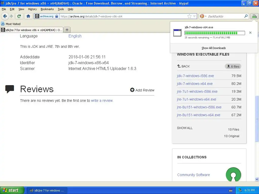Click the system tray notification icon
The width and height of the screenshot is (259, 194).
[240, 190]
